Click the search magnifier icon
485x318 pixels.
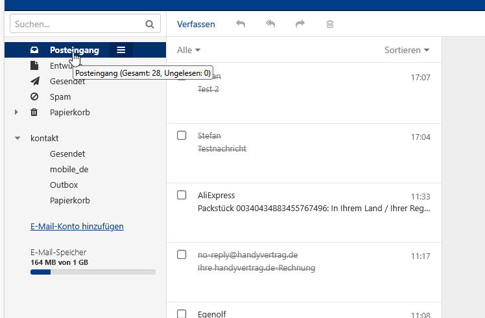[150, 25]
